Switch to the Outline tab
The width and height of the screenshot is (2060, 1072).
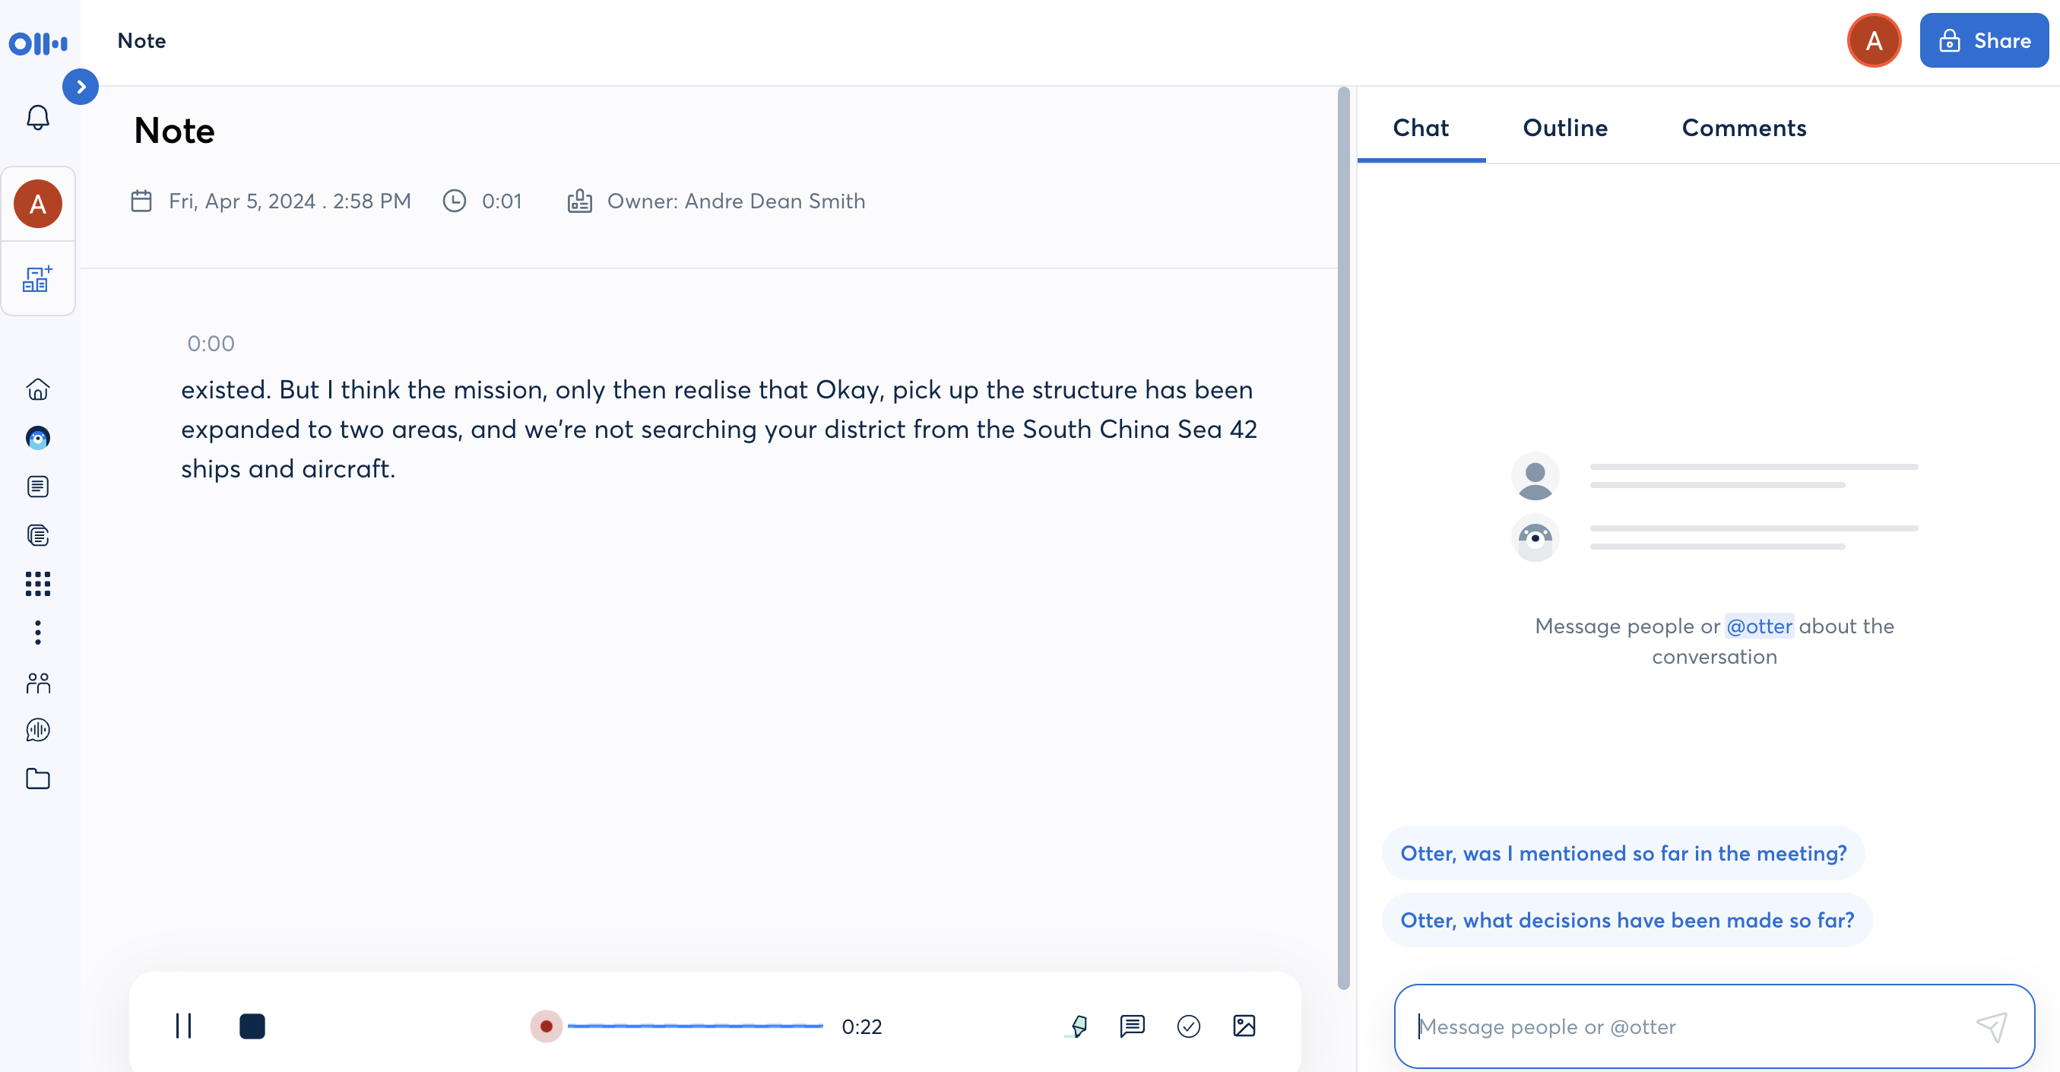pyautogui.click(x=1564, y=128)
